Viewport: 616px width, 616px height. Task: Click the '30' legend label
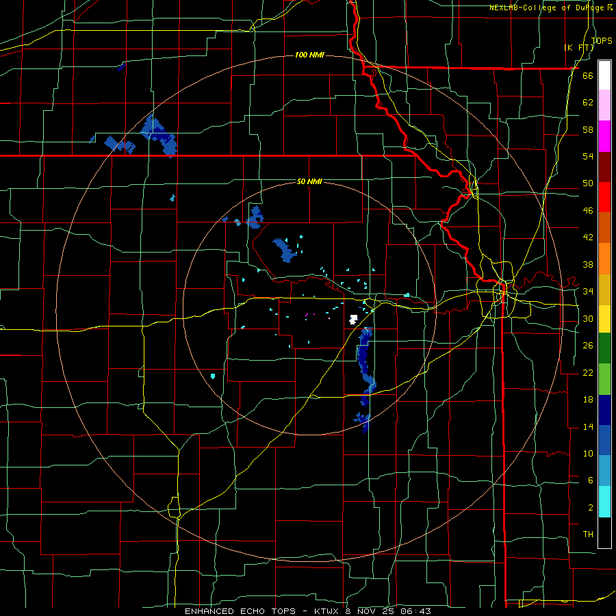pos(588,318)
